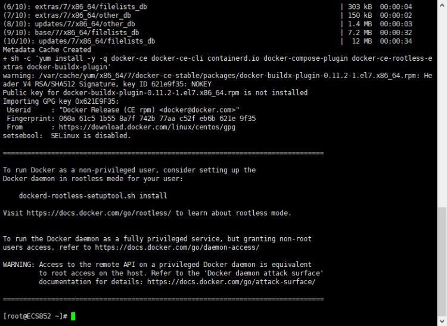
Task: Click the base/7/x86_64/filelists_db line
Action: (71, 32)
